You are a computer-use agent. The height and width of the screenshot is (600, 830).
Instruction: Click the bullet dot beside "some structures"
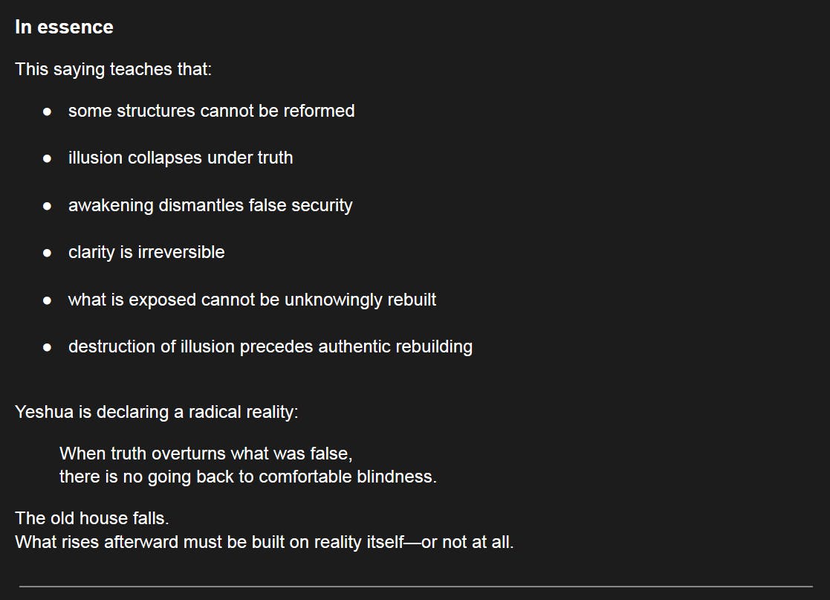(48, 112)
